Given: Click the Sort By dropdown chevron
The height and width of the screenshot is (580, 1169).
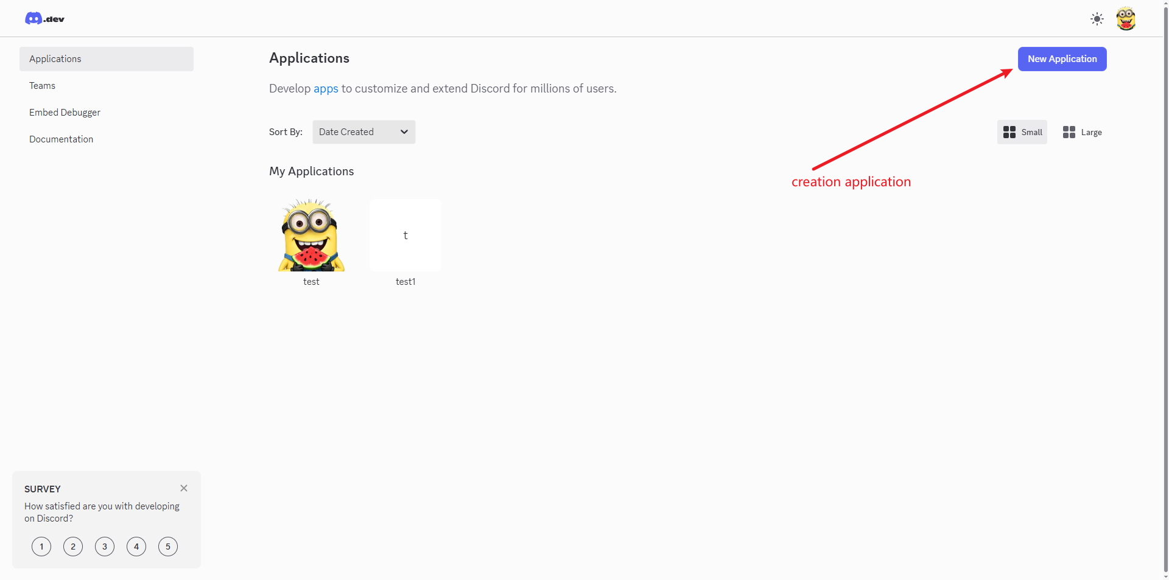Looking at the screenshot, I should point(404,131).
